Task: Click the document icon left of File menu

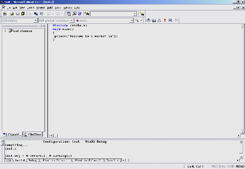Action: pos(4,7)
